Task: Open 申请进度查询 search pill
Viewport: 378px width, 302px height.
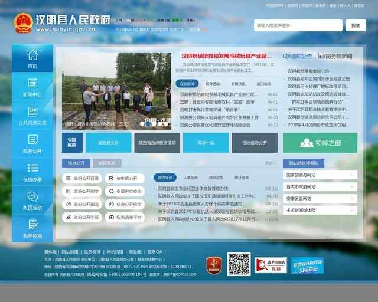Action: tap(125, 192)
